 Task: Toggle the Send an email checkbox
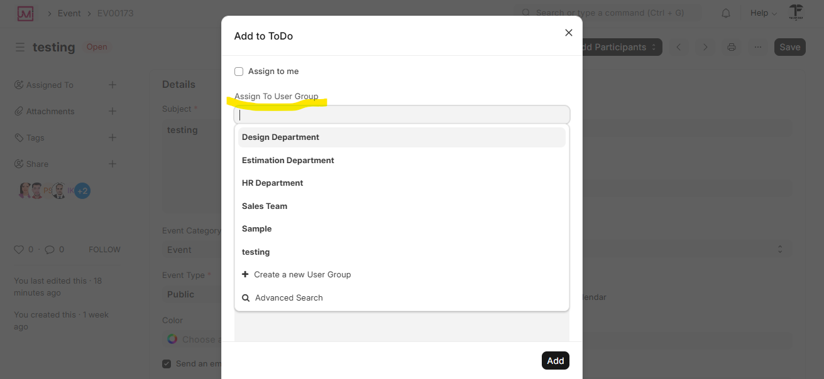pos(167,364)
